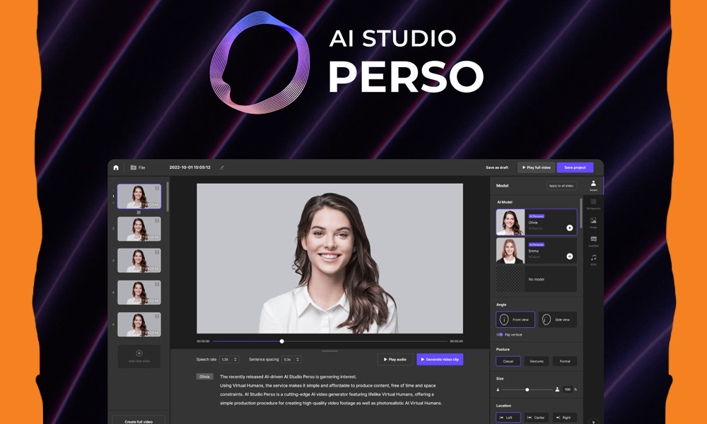Click Model panel scrollbar
This screenshot has height=424, width=707.
pyautogui.click(x=580, y=213)
